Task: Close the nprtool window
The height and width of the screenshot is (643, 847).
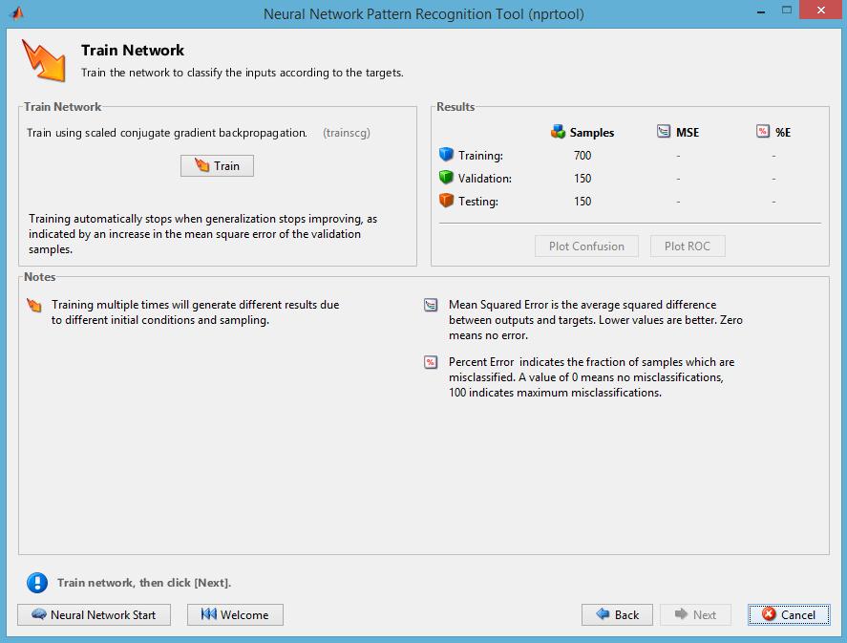Action: click(821, 11)
